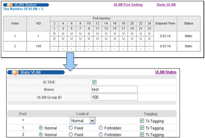Screen dimensions: 205x138
Task: Toggle Tx Tagging checkbox for port 1
Action: pyautogui.click(x=142, y=128)
